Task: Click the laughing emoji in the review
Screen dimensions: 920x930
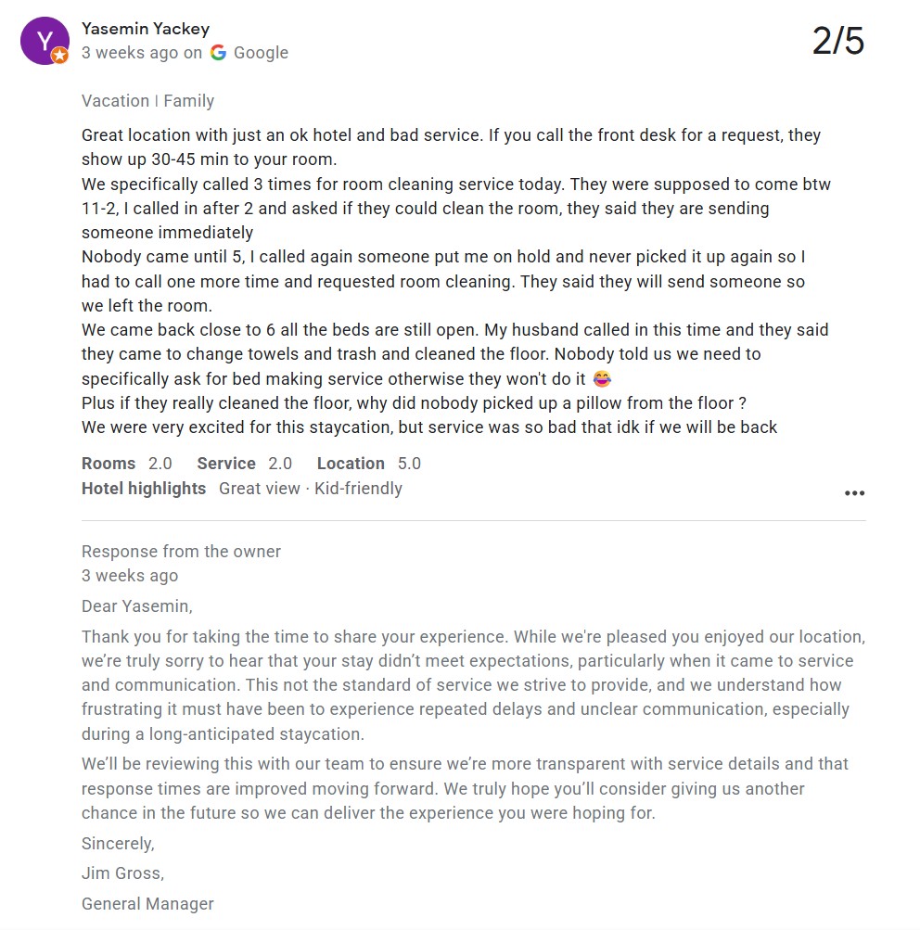Action: 602,378
